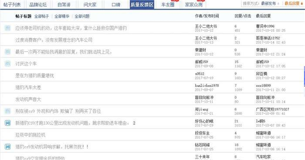Open the post '猎豹汽车太差'

28,87
